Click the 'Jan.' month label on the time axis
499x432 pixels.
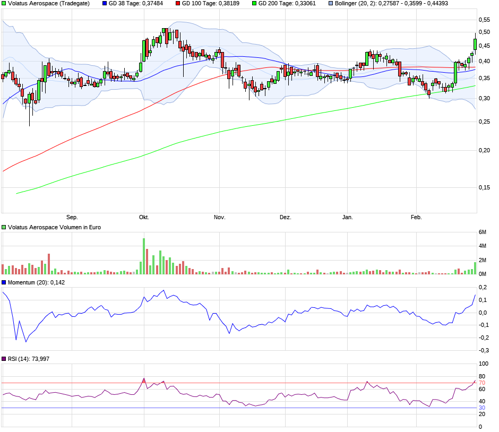348,218
